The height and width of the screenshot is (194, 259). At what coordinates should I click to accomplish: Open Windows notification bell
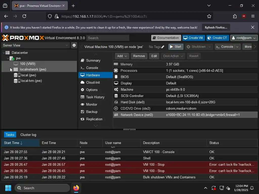tap(252, 188)
